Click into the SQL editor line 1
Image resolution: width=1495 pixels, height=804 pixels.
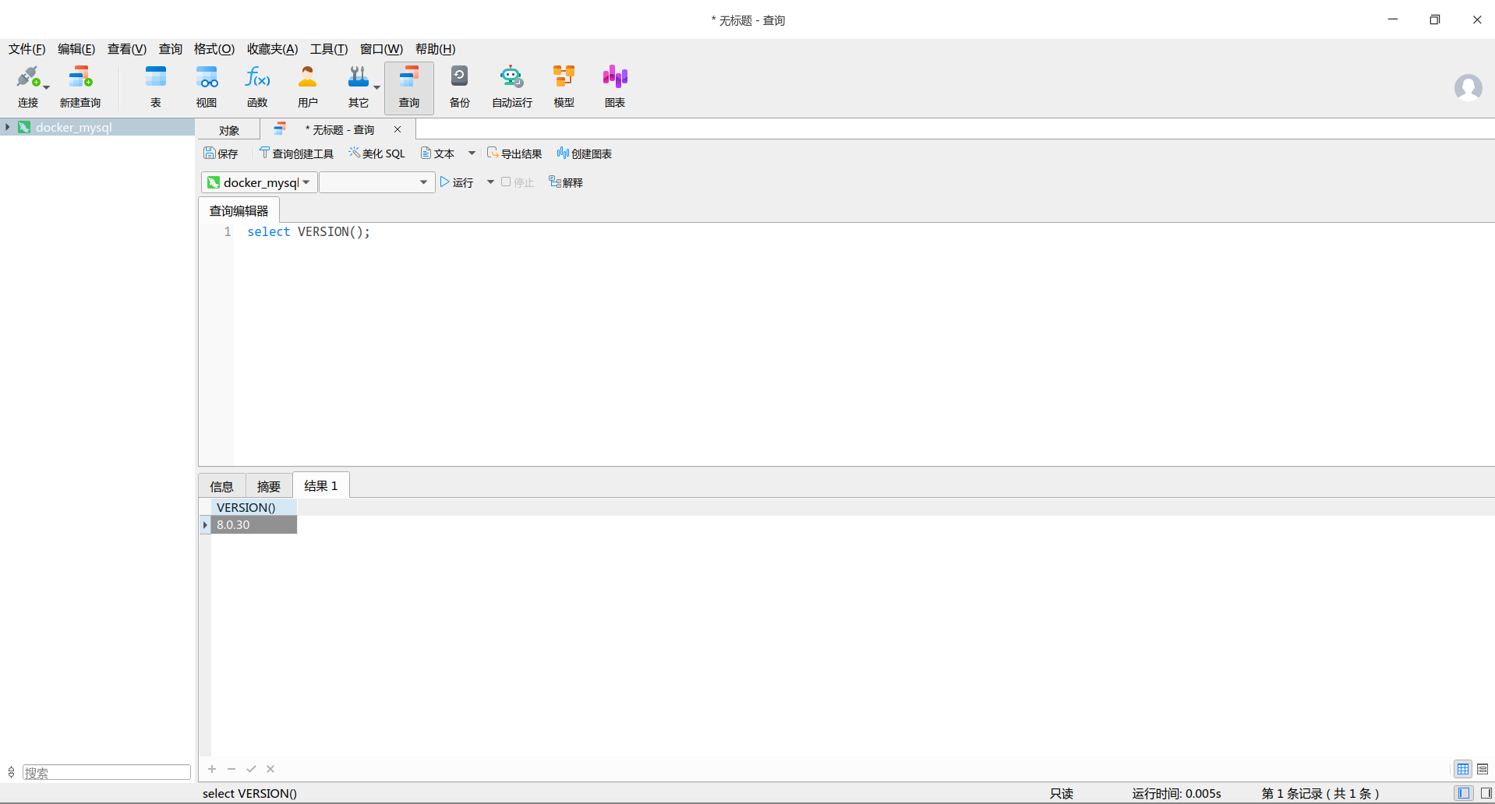coord(309,231)
